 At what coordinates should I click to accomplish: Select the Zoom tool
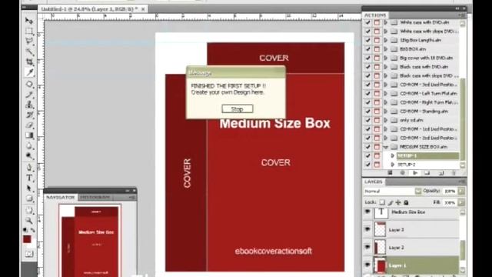(29, 221)
